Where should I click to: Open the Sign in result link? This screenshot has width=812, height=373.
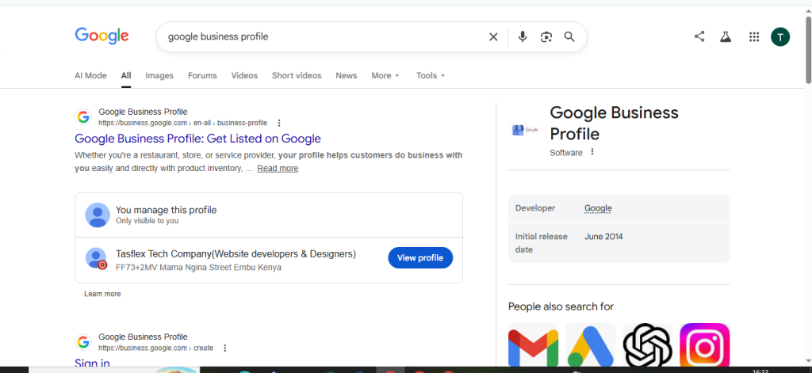coord(92,363)
